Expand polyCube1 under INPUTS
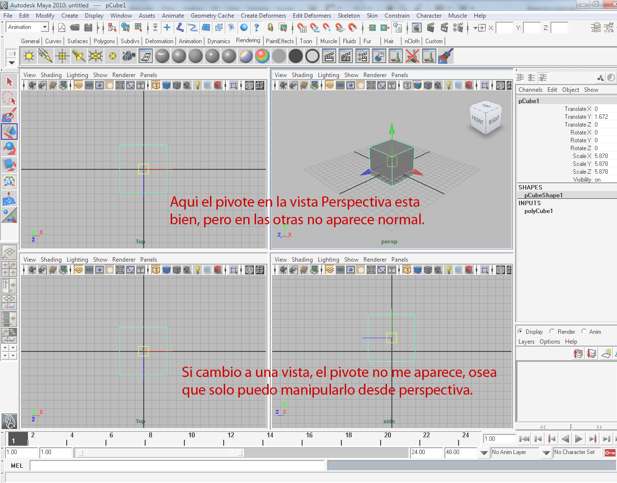Viewport: 617px width, 483px height. pyautogui.click(x=539, y=211)
